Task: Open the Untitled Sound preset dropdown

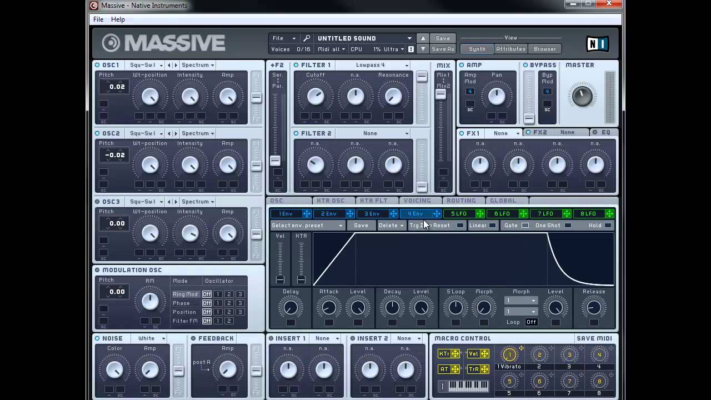Action: (x=364, y=38)
